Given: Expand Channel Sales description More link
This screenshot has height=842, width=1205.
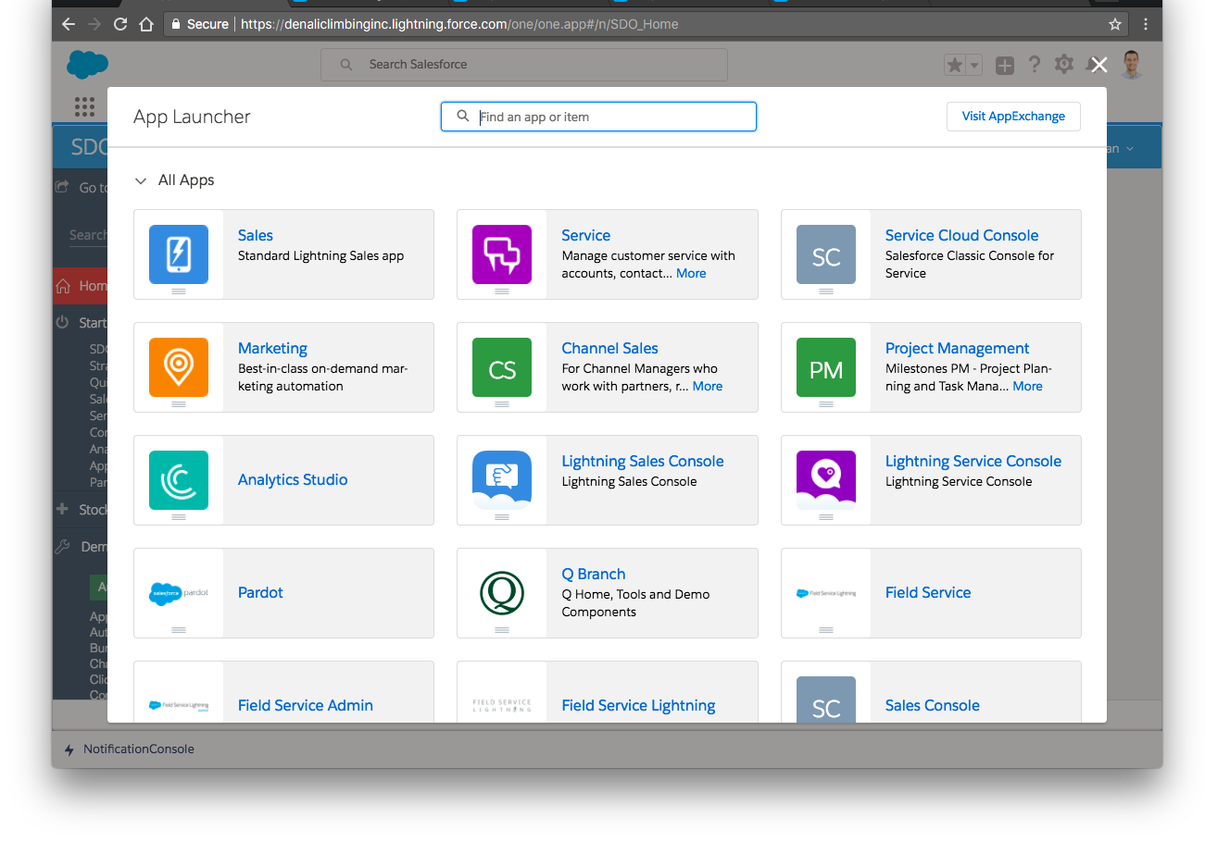Looking at the screenshot, I should (x=708, y=386).
